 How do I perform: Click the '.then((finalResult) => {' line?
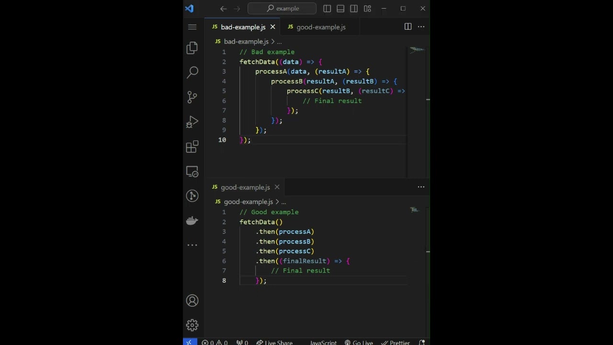(x=303, y=261)
